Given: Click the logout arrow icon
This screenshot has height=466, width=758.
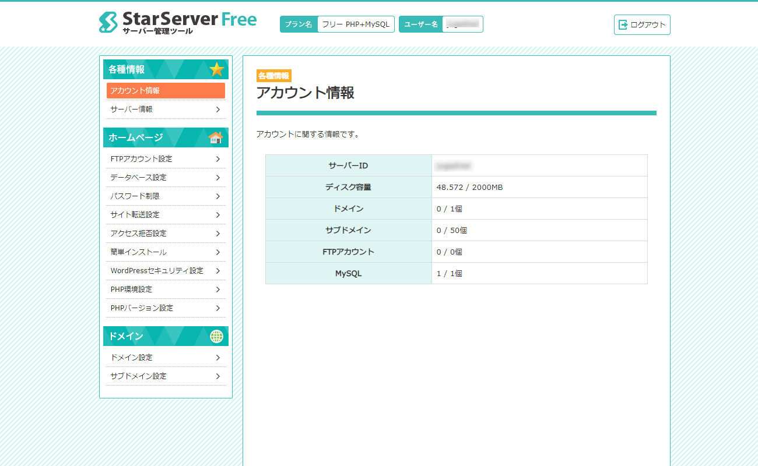Looking at the screenshot, I should pos(623,24).
